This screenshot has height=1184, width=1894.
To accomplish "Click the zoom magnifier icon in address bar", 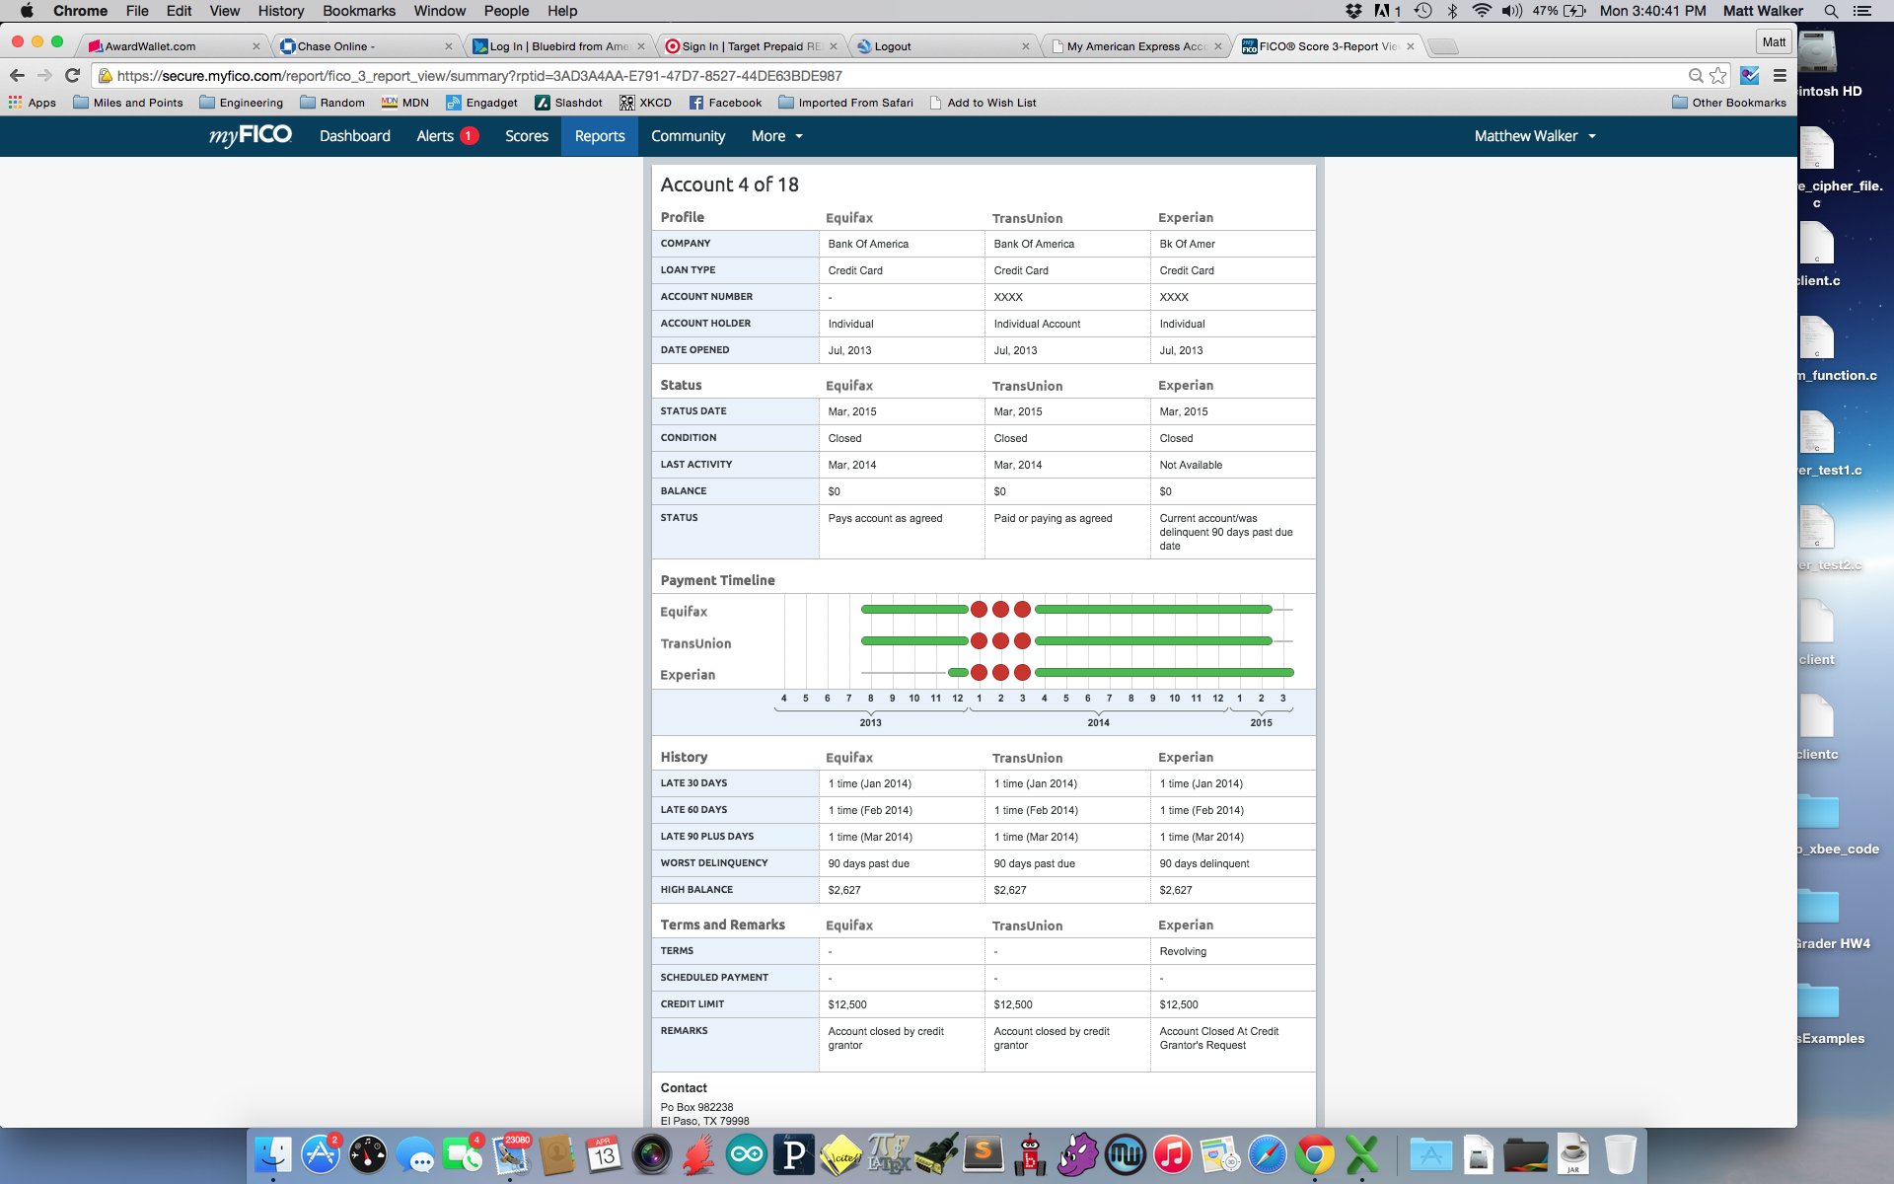I will (1695, 76).
